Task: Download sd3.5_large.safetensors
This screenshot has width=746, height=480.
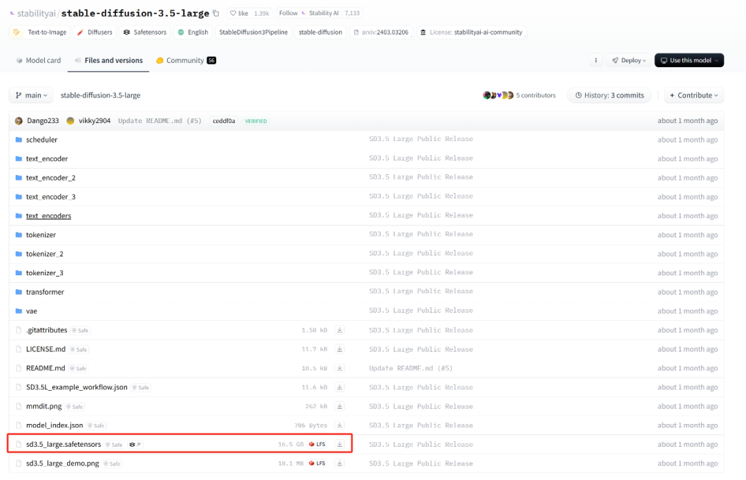Action: point(340,445)
